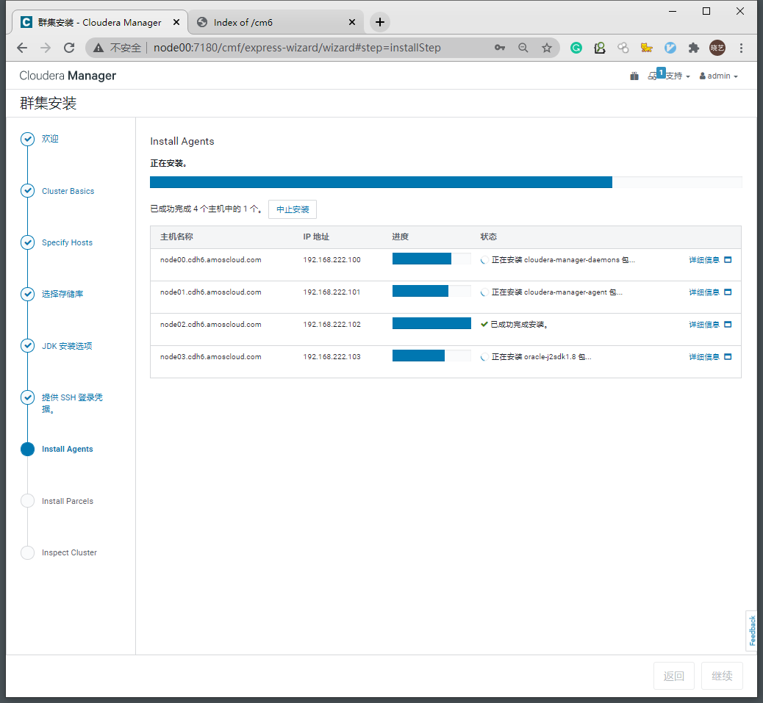This screenshot has height=703, width=763.
Task: Open the Extensions puzzle icon
Action: (693, 48)
